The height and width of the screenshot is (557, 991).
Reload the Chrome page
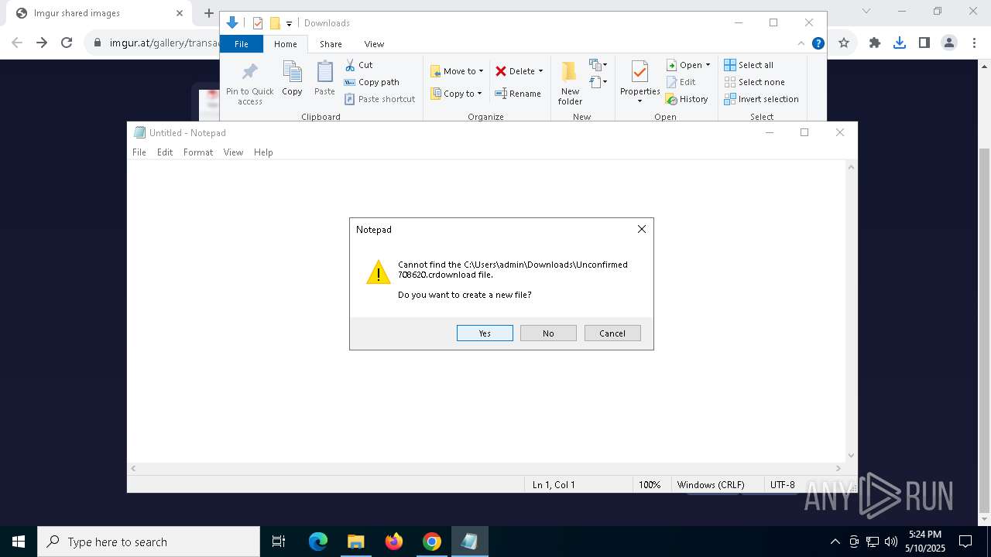pyautogui.click(x=67, y=43)
